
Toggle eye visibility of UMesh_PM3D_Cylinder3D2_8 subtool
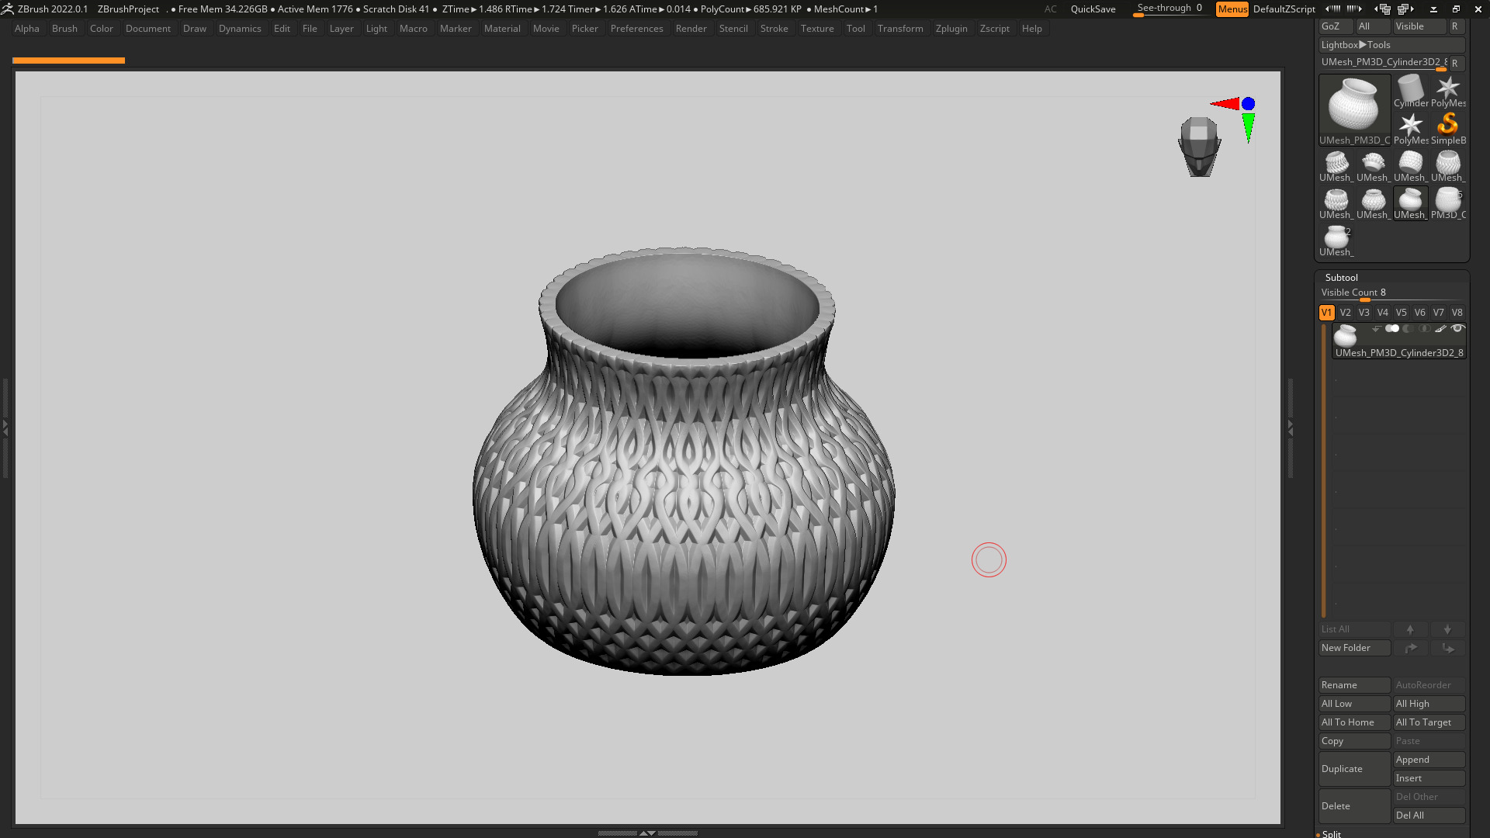click(x=1457, y=329)
